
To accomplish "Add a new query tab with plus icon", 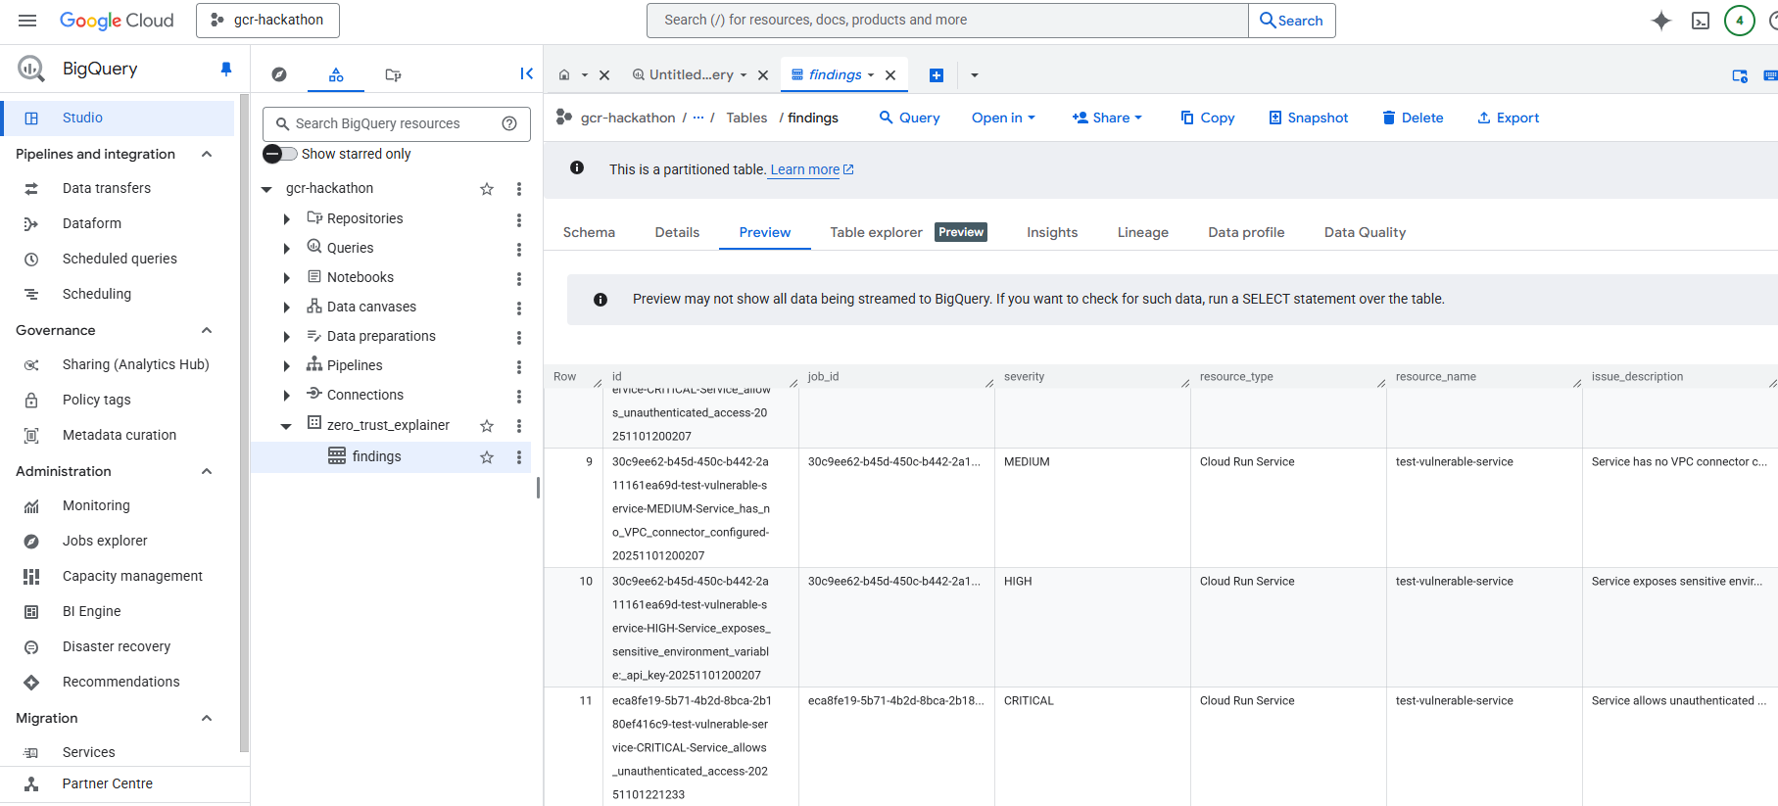I will pos(937,75).
